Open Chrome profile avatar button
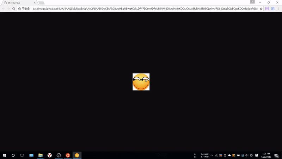 [252, 2]
